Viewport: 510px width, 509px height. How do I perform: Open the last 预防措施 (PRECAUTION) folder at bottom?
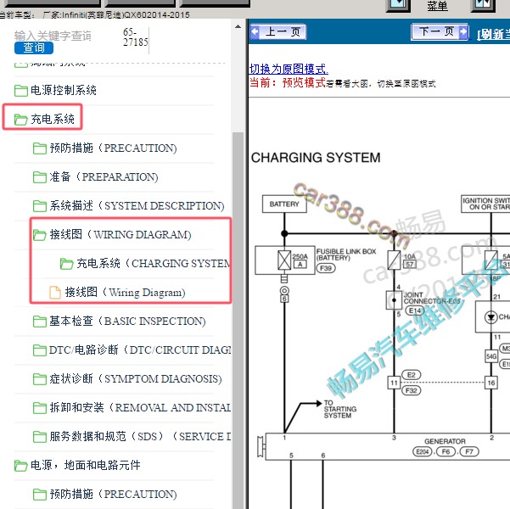113,494
